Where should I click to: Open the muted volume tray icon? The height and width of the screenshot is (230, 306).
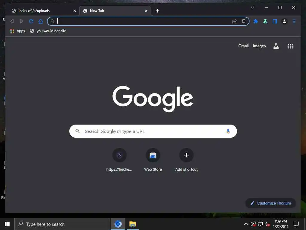[267, 224]
